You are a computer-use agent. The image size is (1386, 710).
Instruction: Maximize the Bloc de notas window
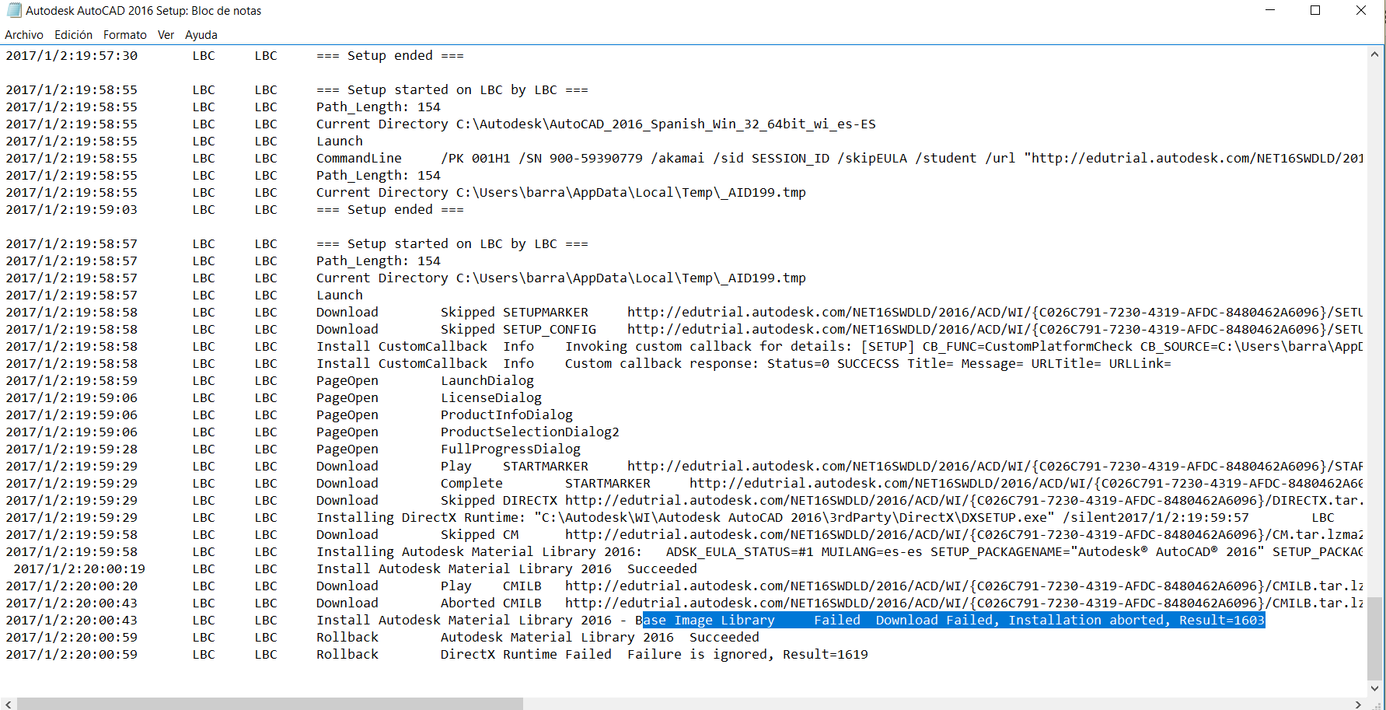(x=1315, y=10)
